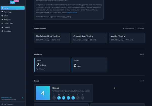Follow the Slack channel link

coord(72,12)
